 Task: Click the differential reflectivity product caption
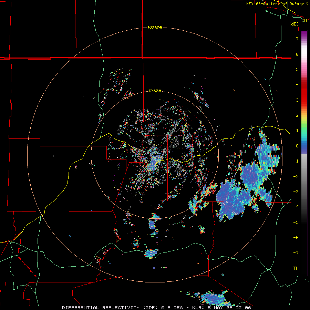[x=156, y=308]
